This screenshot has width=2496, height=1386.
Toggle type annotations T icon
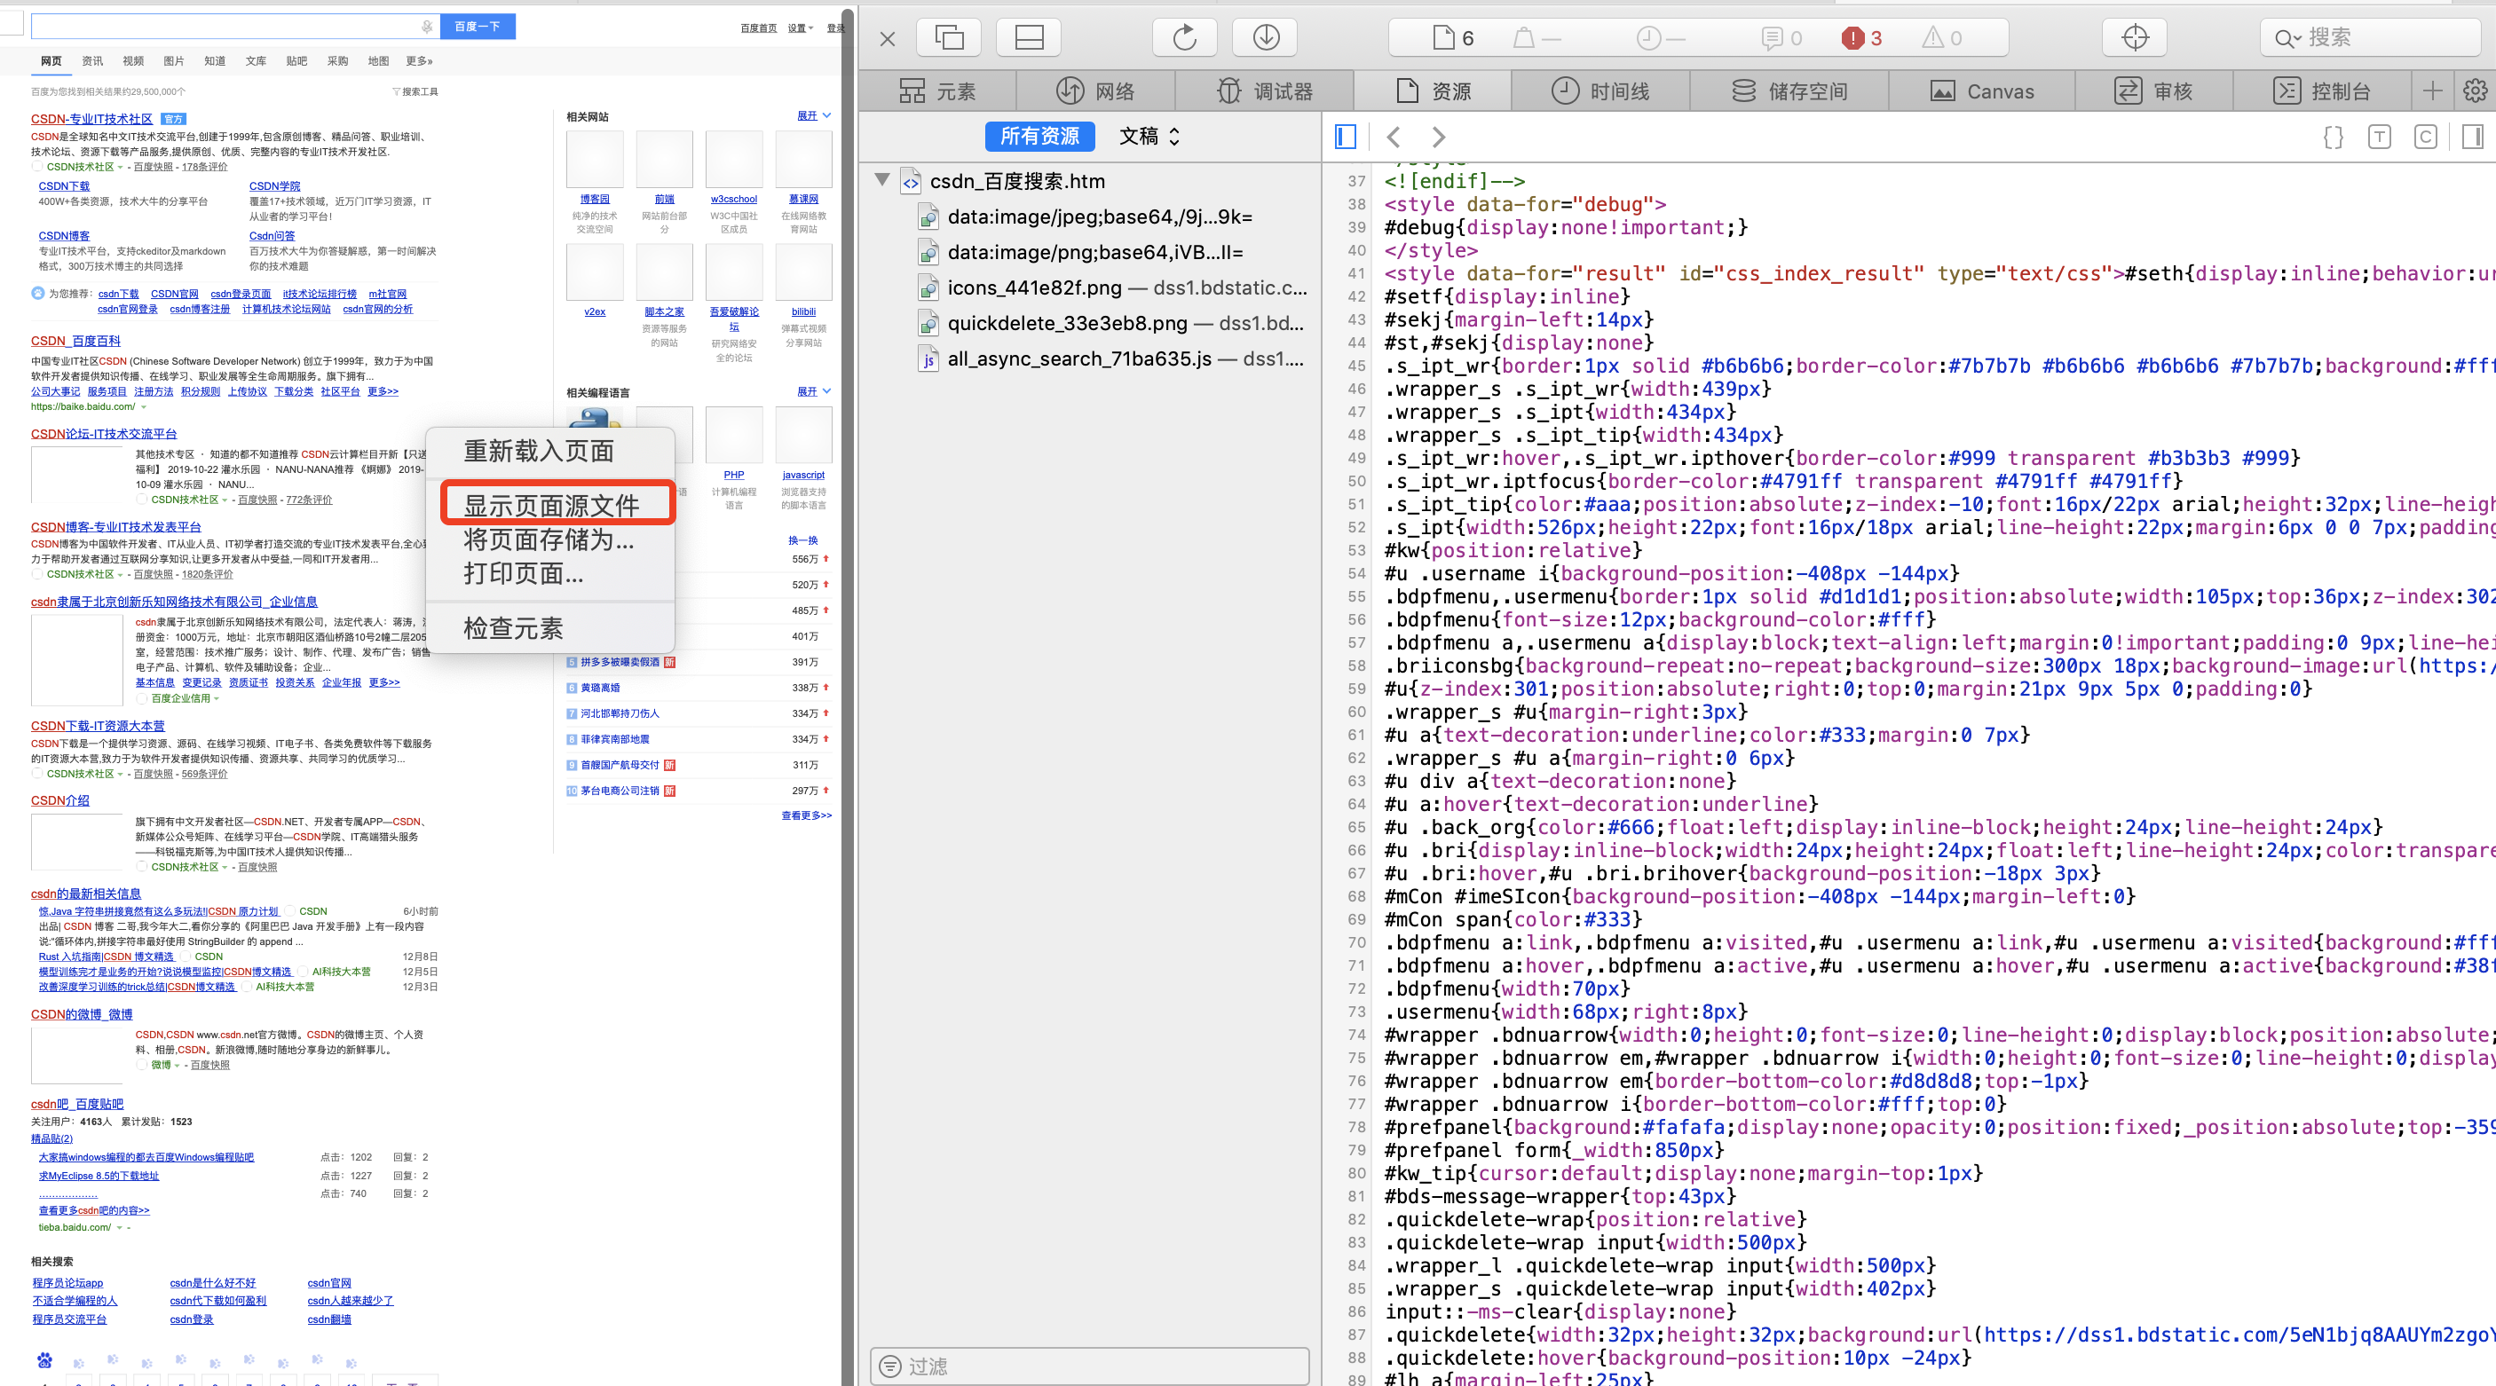tap(2380, 137)
